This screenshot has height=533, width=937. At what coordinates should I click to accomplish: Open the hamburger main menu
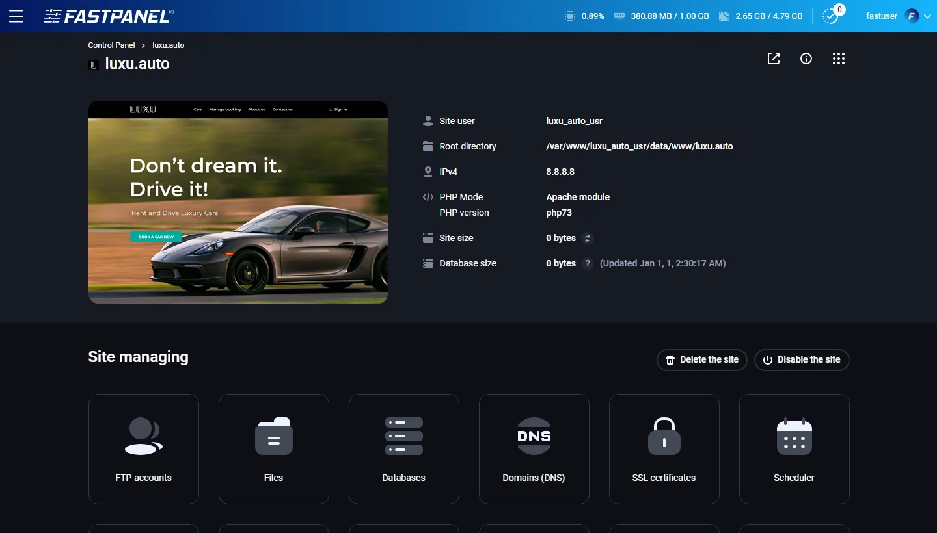(x=16, y=16)
